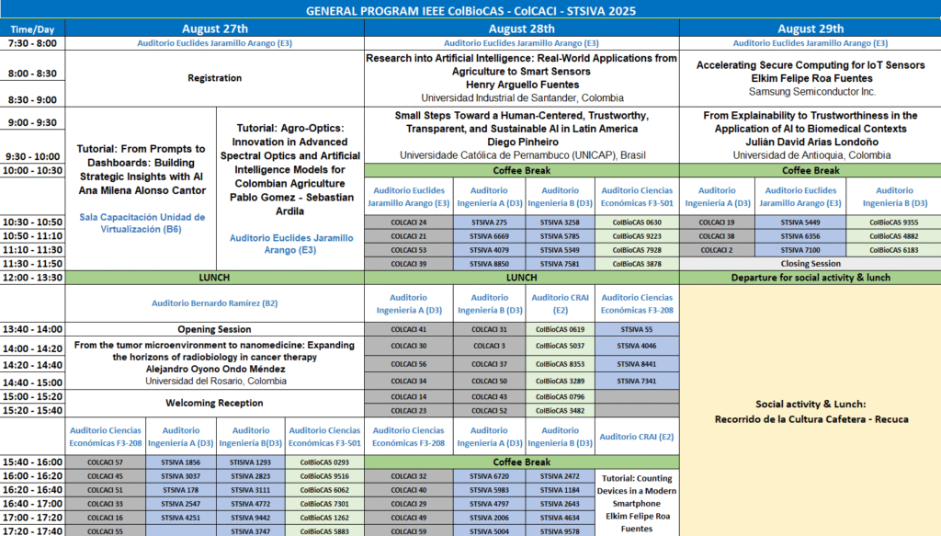Click the COLCACI 39 paper cell
Screen dimensions: 941x536
409,264
